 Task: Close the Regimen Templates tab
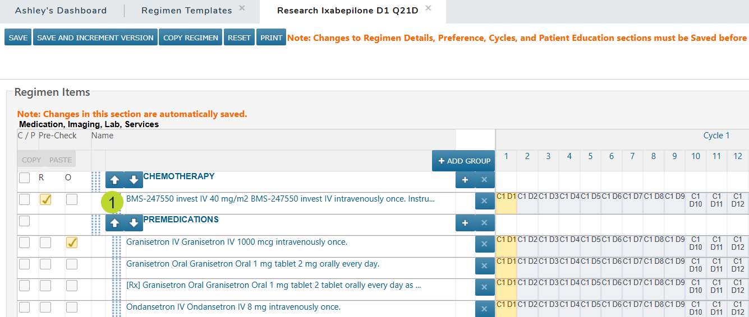(242, 8)
